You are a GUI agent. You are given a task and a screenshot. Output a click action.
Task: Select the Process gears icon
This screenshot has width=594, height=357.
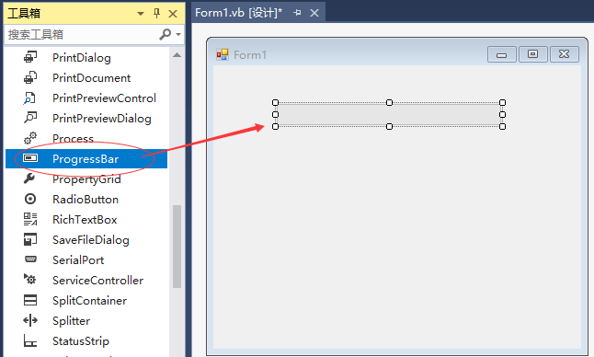click(x=30, y=138)
